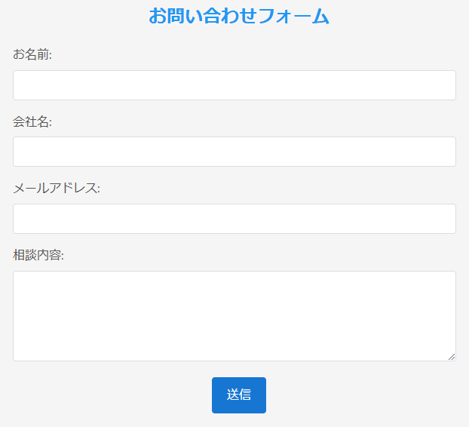The height and width of the screenshot is (427, 469).
Task: Place cursor in the name entry box
Action: (x=234, y=85)
